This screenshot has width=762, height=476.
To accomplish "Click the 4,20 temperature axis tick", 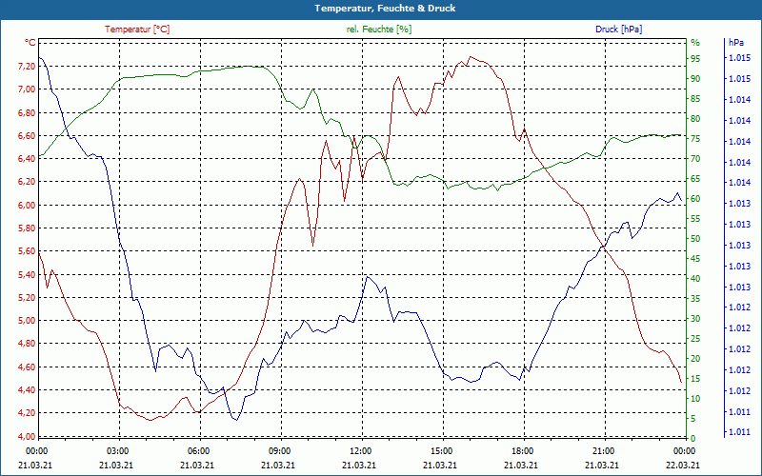I will pos(27,413).
